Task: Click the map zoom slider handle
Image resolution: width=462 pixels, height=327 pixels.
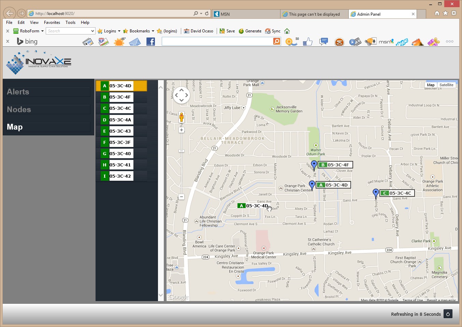Action: pos(182,151)
